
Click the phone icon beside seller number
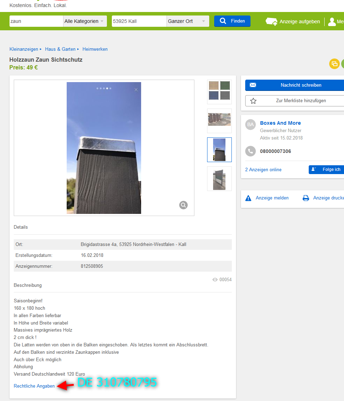pos(250,151)
